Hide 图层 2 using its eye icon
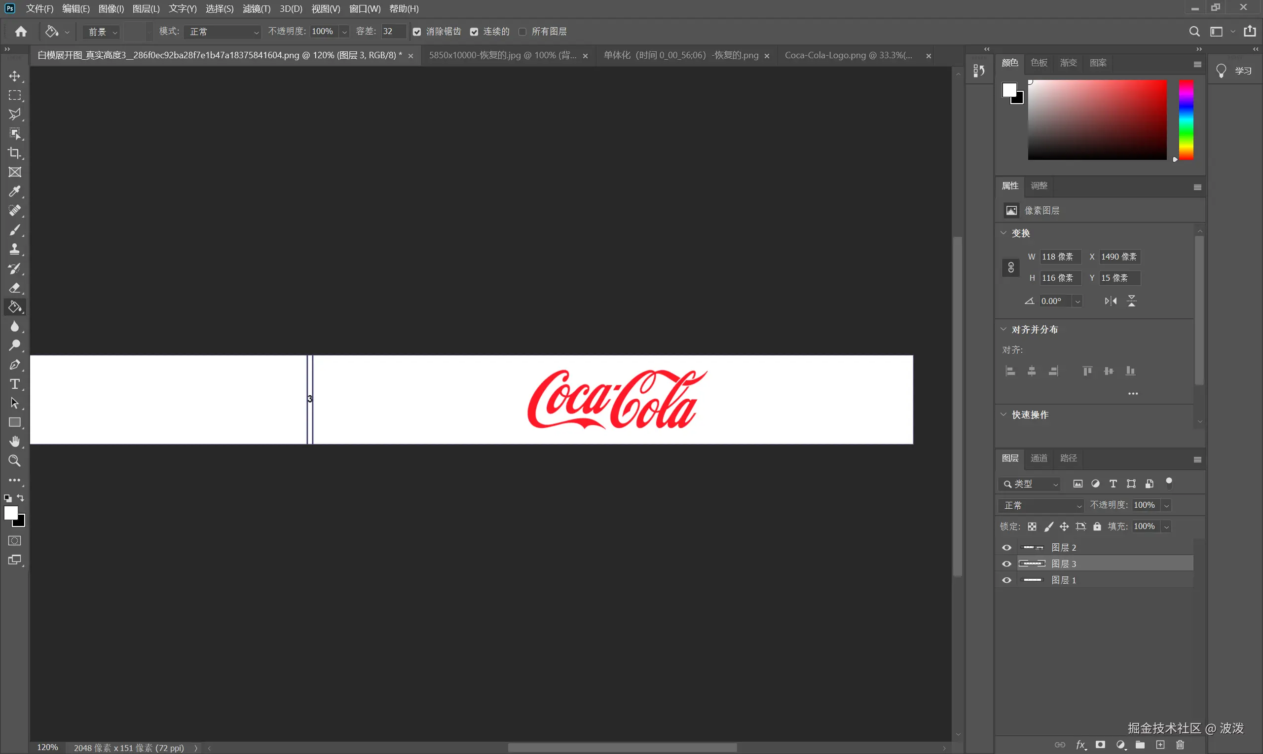 pyautogui.click(x=1006, y=548)
